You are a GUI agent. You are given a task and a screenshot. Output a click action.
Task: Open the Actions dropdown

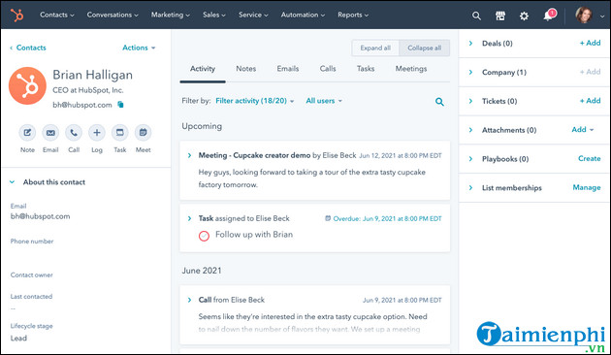pyautogui.click(x=139, y=48)
